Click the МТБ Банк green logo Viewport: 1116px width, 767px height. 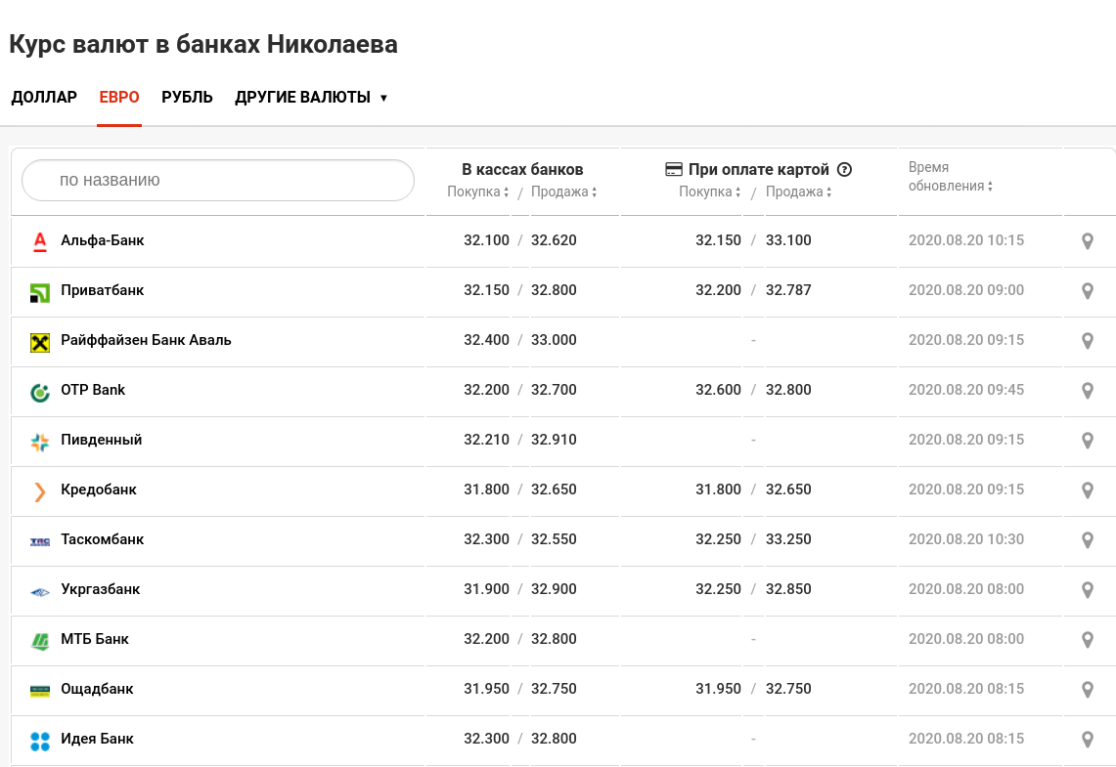tap(40, 641)
